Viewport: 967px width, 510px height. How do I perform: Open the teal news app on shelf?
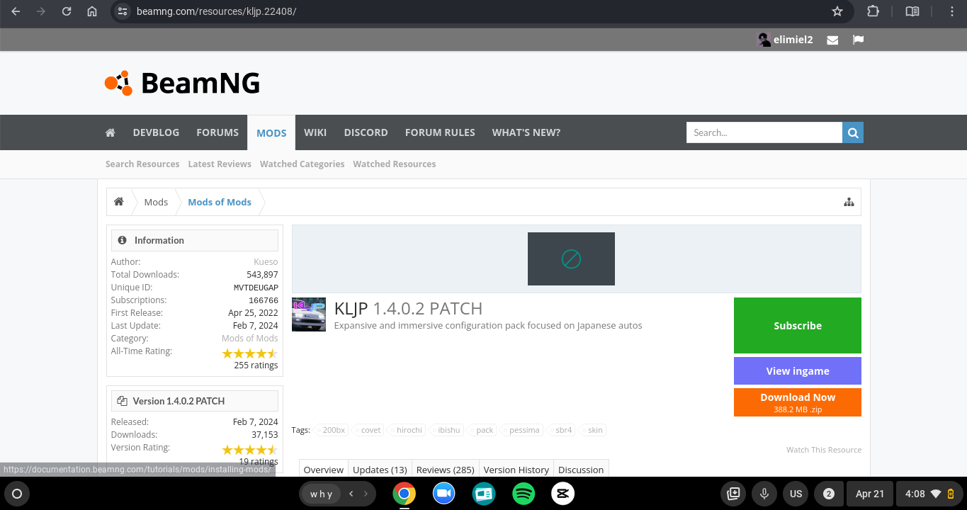pyautogui.click(x=484, y=494)
